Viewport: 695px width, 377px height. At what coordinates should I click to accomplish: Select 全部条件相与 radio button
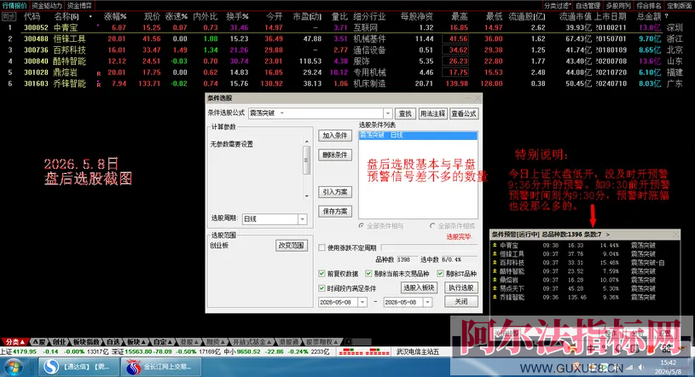[x=362, y=226]
